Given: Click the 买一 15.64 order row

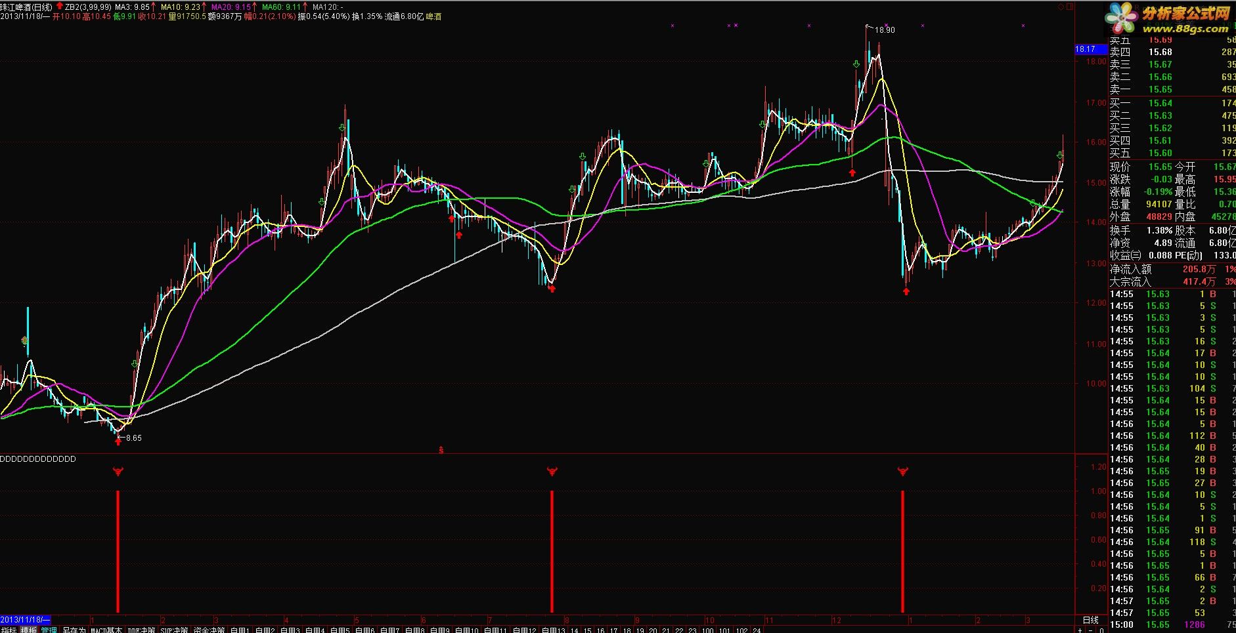Looking at the screenshot, I should [x=1172, y=103].
